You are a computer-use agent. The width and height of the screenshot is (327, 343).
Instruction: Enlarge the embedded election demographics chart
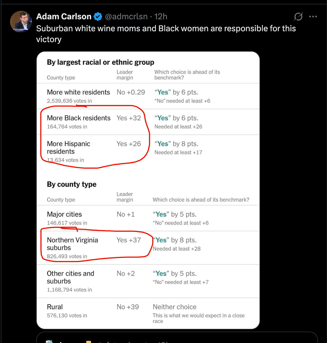[148, 189]
